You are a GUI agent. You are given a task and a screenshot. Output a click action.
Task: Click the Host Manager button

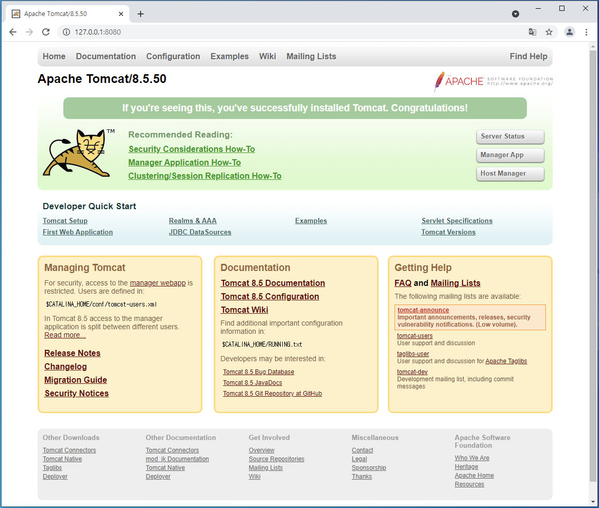[x=510, y=174]
